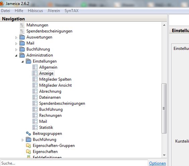Click the Anzeige settings icon
Screen dimensions: 189x166
coord(35,73)
